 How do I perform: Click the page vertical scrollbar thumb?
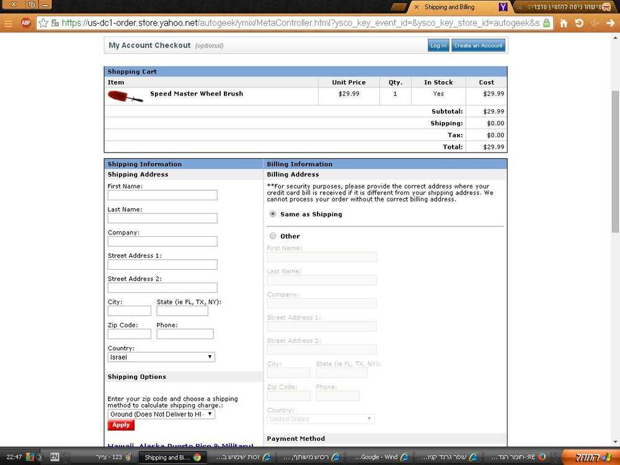click(x=615, y=161)
